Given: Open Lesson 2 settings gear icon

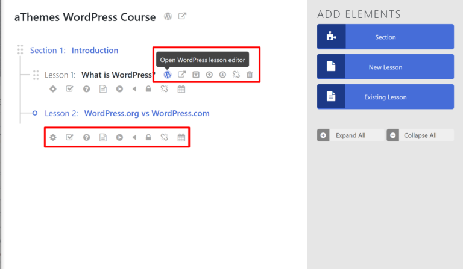Looking at the screenshot, I should click(53, 137).
